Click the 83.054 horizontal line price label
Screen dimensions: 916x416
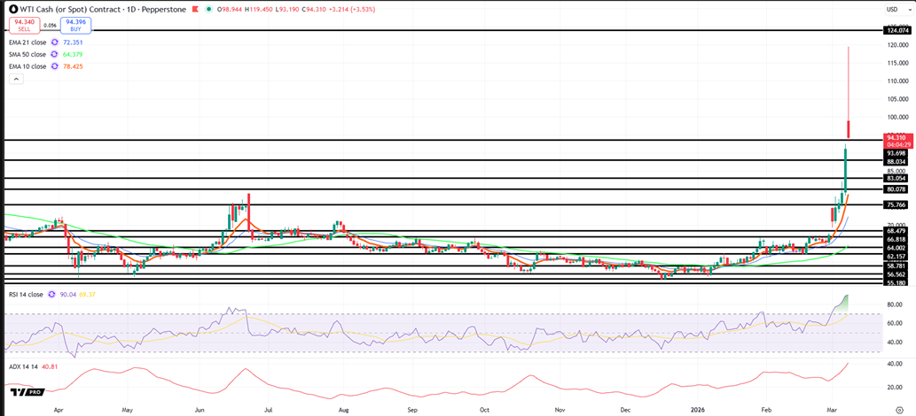(896, 178)
